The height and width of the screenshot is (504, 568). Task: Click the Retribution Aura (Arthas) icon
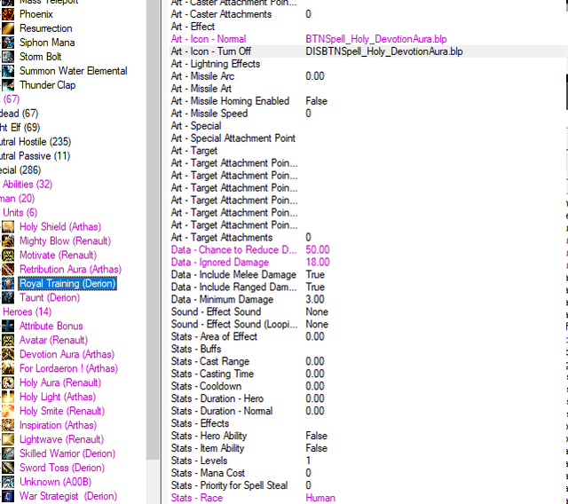(x=8, y=270)
